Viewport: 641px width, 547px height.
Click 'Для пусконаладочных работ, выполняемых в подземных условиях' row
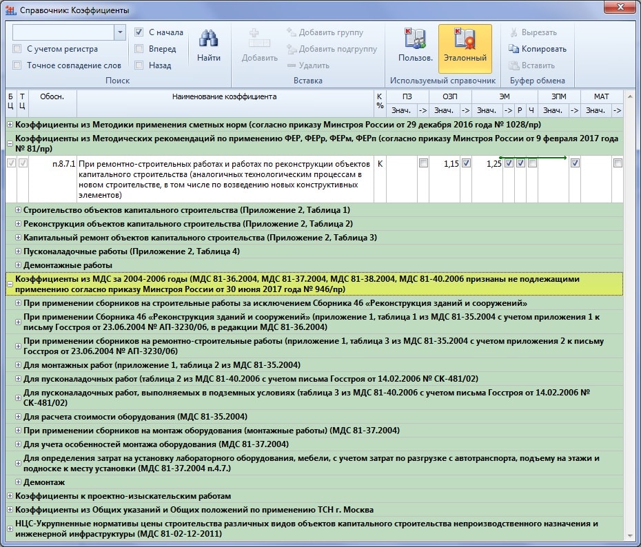[x=314, y=398]
